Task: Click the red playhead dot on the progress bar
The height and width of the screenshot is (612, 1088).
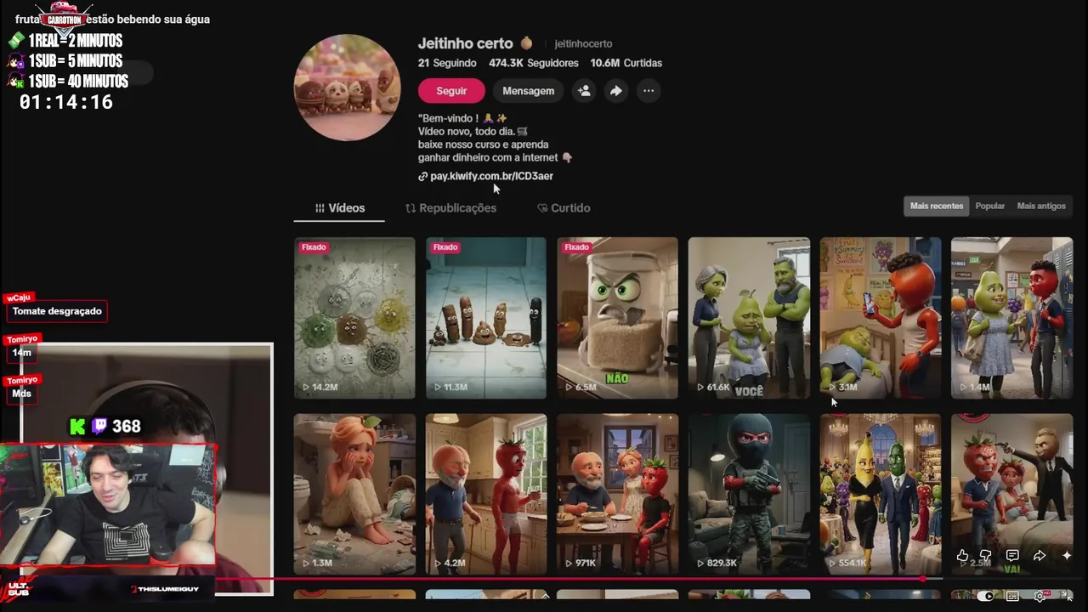Action: tap(923, 580)
